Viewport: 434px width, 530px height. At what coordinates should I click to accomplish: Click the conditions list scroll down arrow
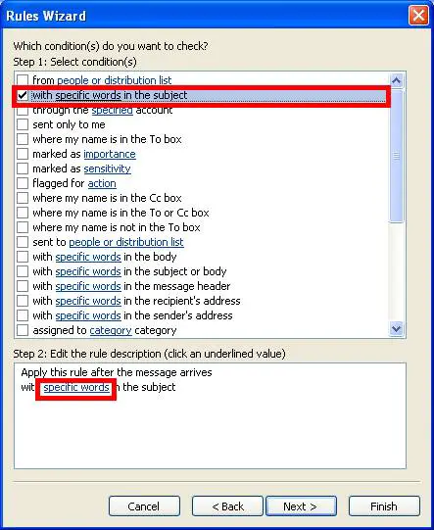396,329
